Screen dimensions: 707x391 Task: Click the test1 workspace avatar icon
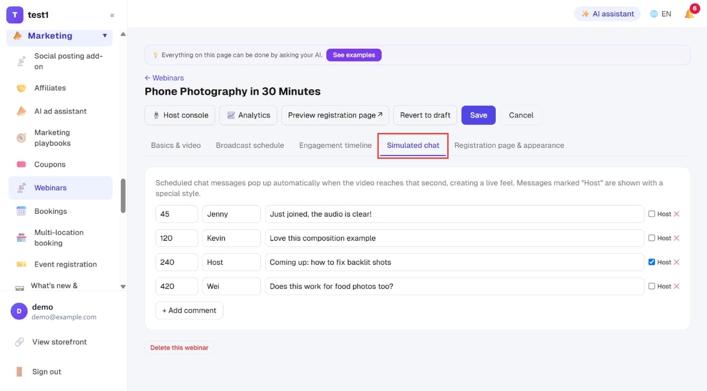point(14,15)
